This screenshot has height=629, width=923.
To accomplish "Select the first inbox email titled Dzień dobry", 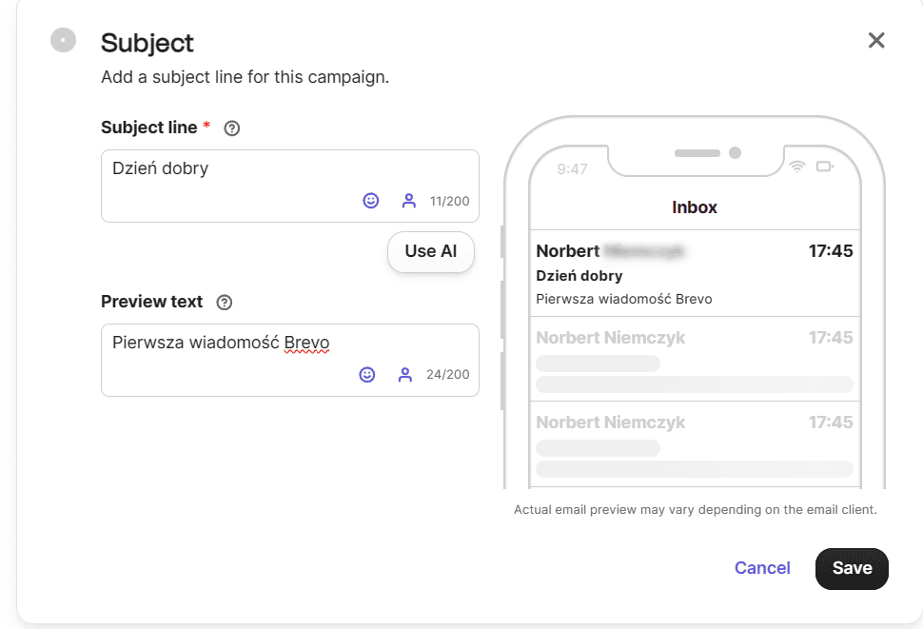I will click(694, 274).
